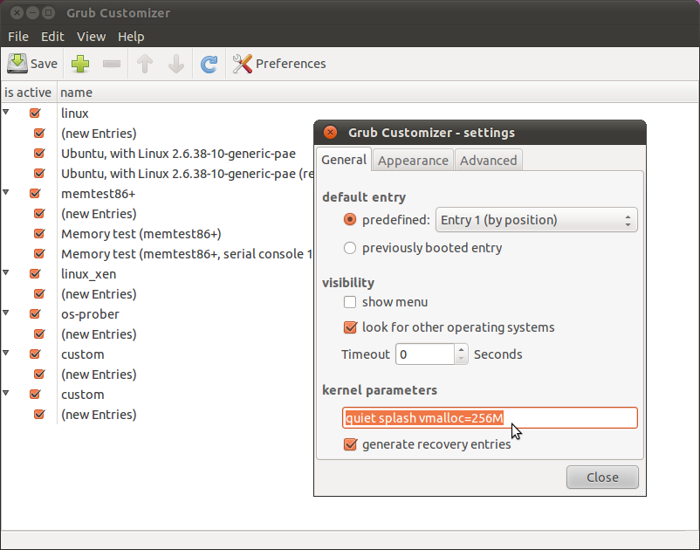
Task: Open Preferences from the toolbar
Action: point(279,64)
